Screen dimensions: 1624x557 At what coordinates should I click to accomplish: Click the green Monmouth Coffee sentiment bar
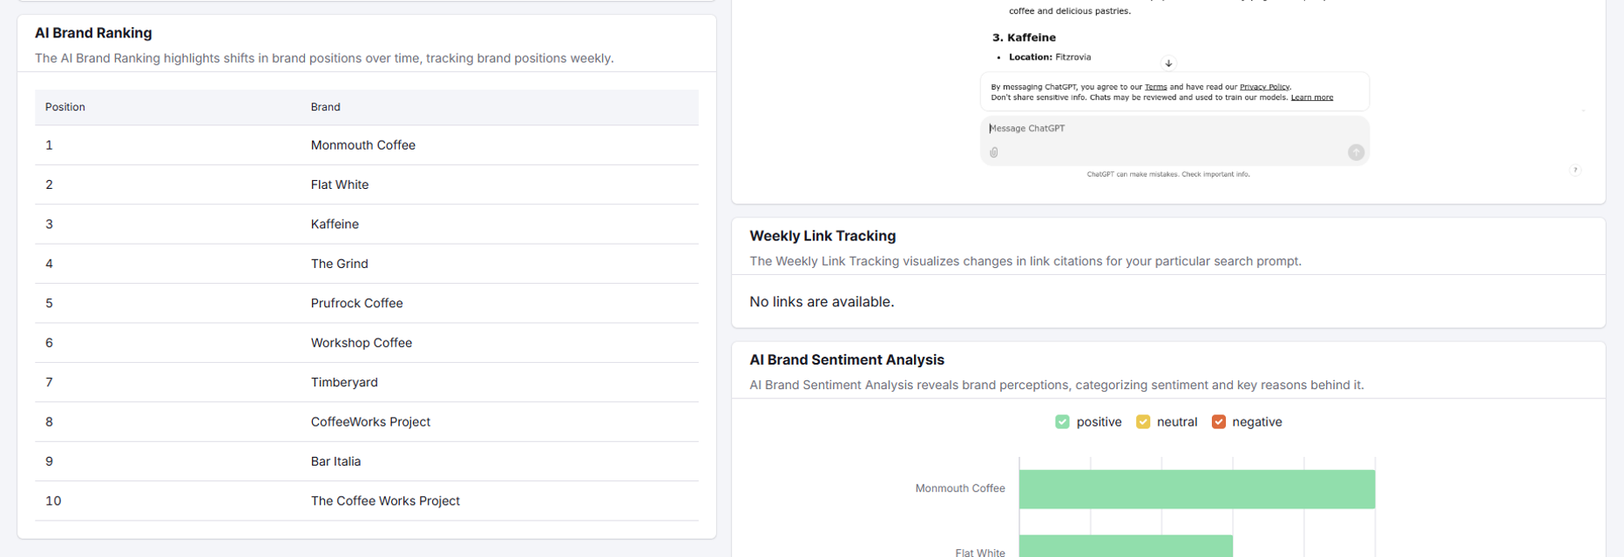click(x=1196, y=489)
